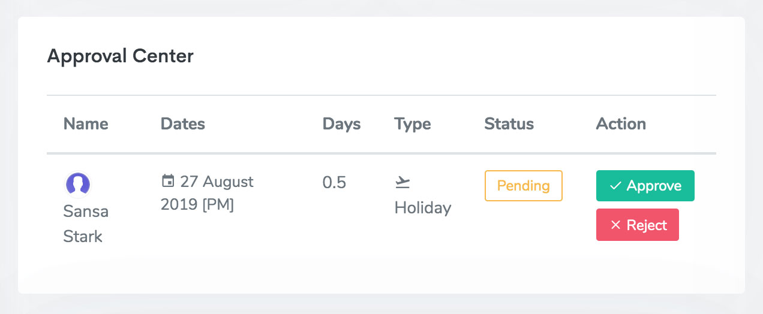The height and width of the screenshot is (314, 763).
Task: Click the calendar icon beside 27 August
Action: click(x=168, y=181)
